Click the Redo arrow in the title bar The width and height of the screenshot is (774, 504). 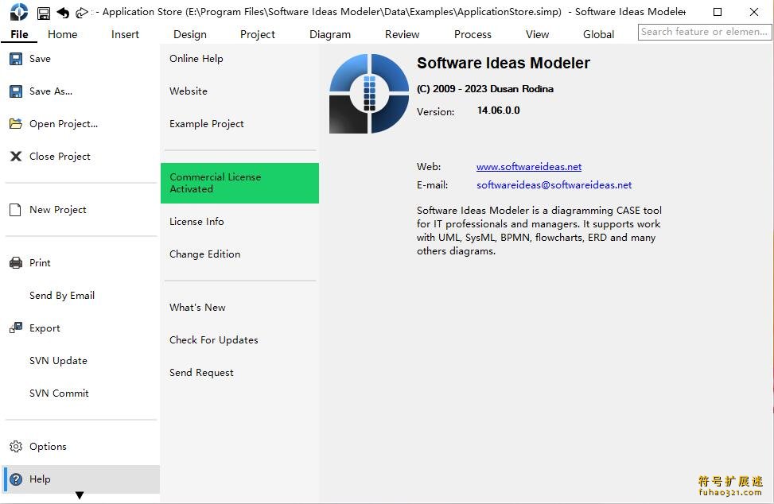click(82, 12)
